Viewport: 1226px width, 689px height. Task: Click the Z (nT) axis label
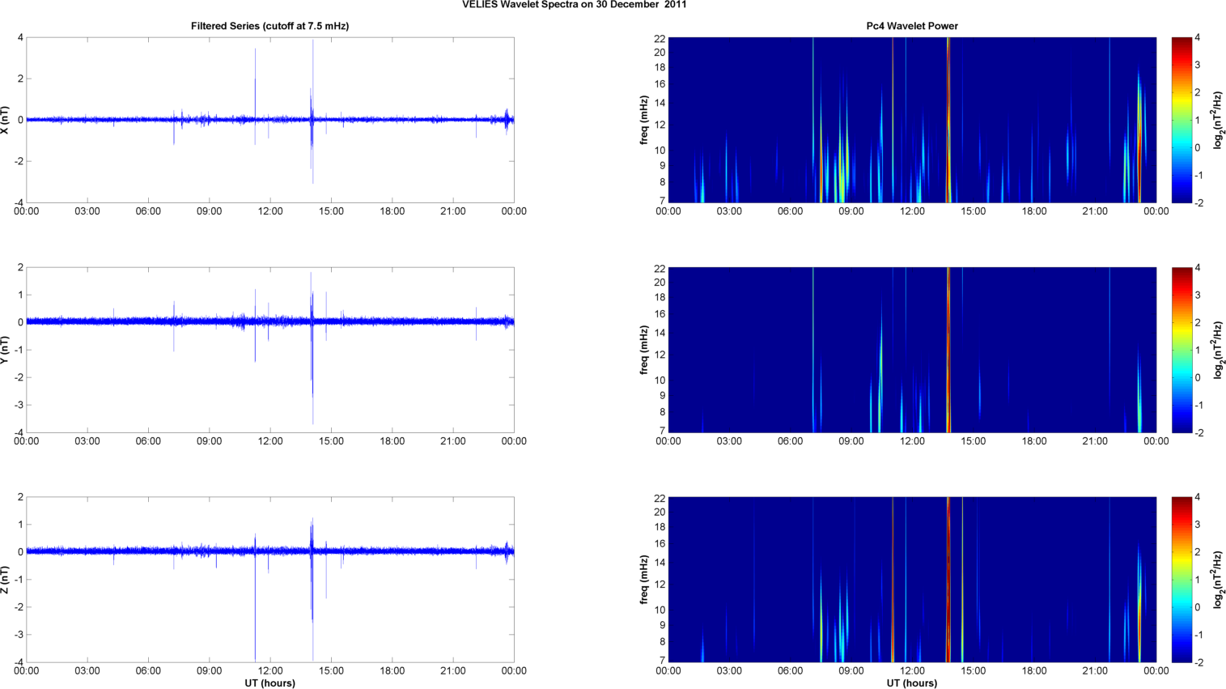[6, 580]
